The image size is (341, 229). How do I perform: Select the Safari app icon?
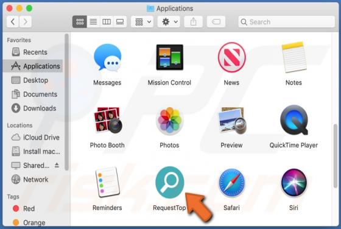click(x=231, y=183)
